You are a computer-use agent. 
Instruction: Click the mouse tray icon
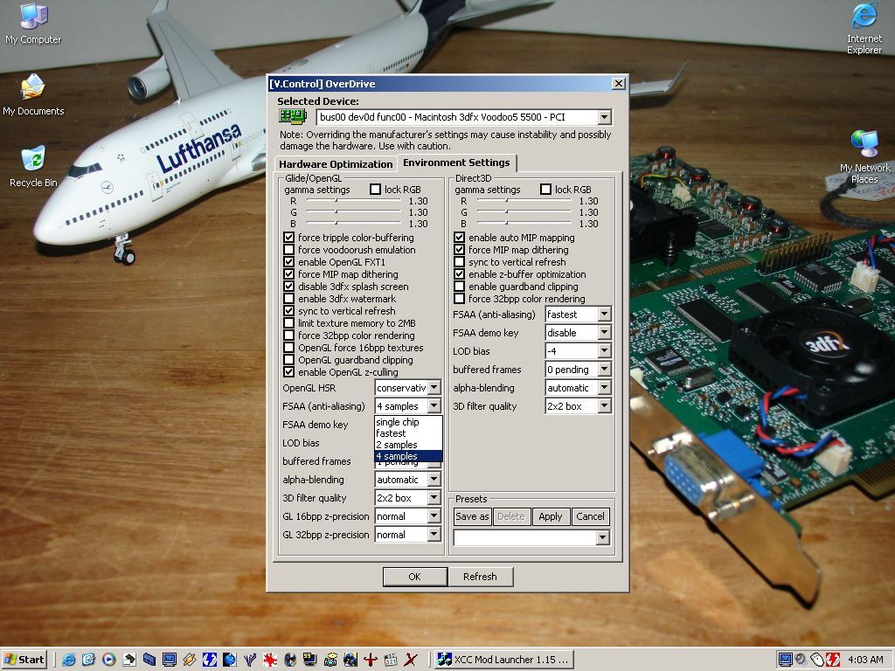817,660
